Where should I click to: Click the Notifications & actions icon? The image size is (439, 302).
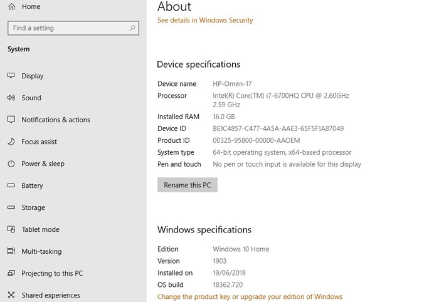coord(11,120)
